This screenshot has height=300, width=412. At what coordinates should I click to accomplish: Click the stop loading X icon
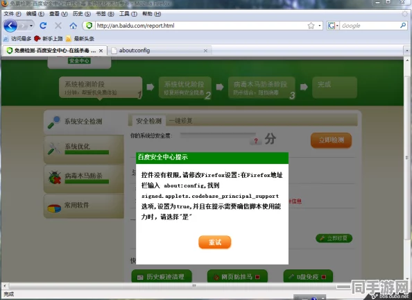tap(58, 26)
